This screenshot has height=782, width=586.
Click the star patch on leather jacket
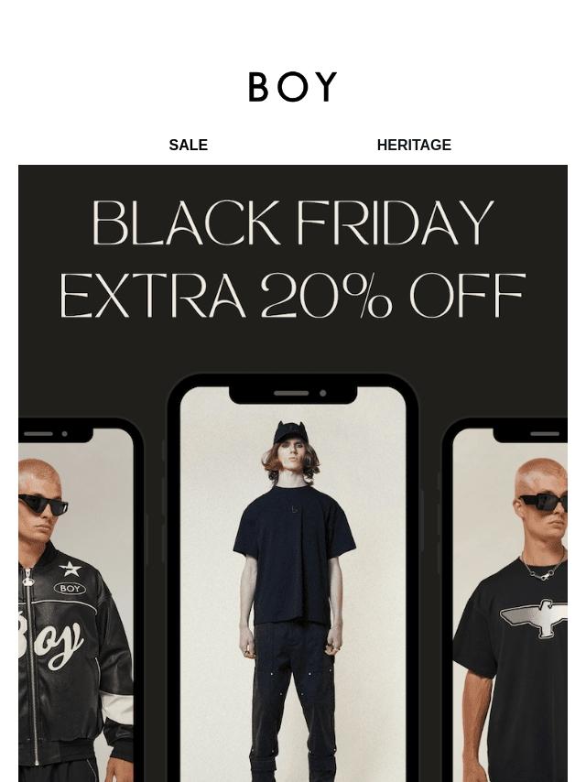coord(71,568)
